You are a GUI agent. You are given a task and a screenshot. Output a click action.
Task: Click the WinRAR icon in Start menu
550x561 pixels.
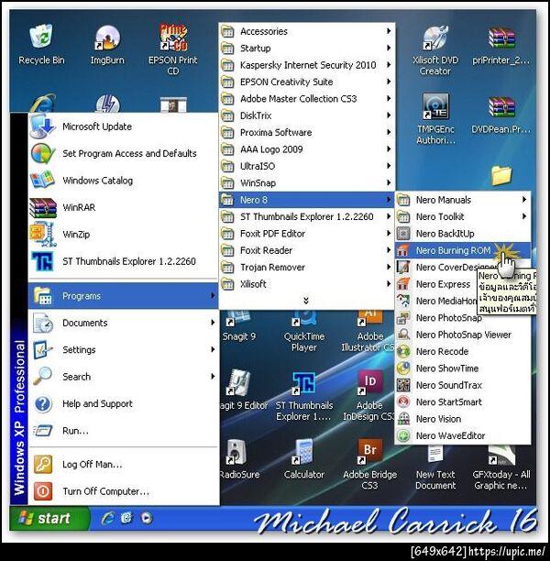[43, 207]
